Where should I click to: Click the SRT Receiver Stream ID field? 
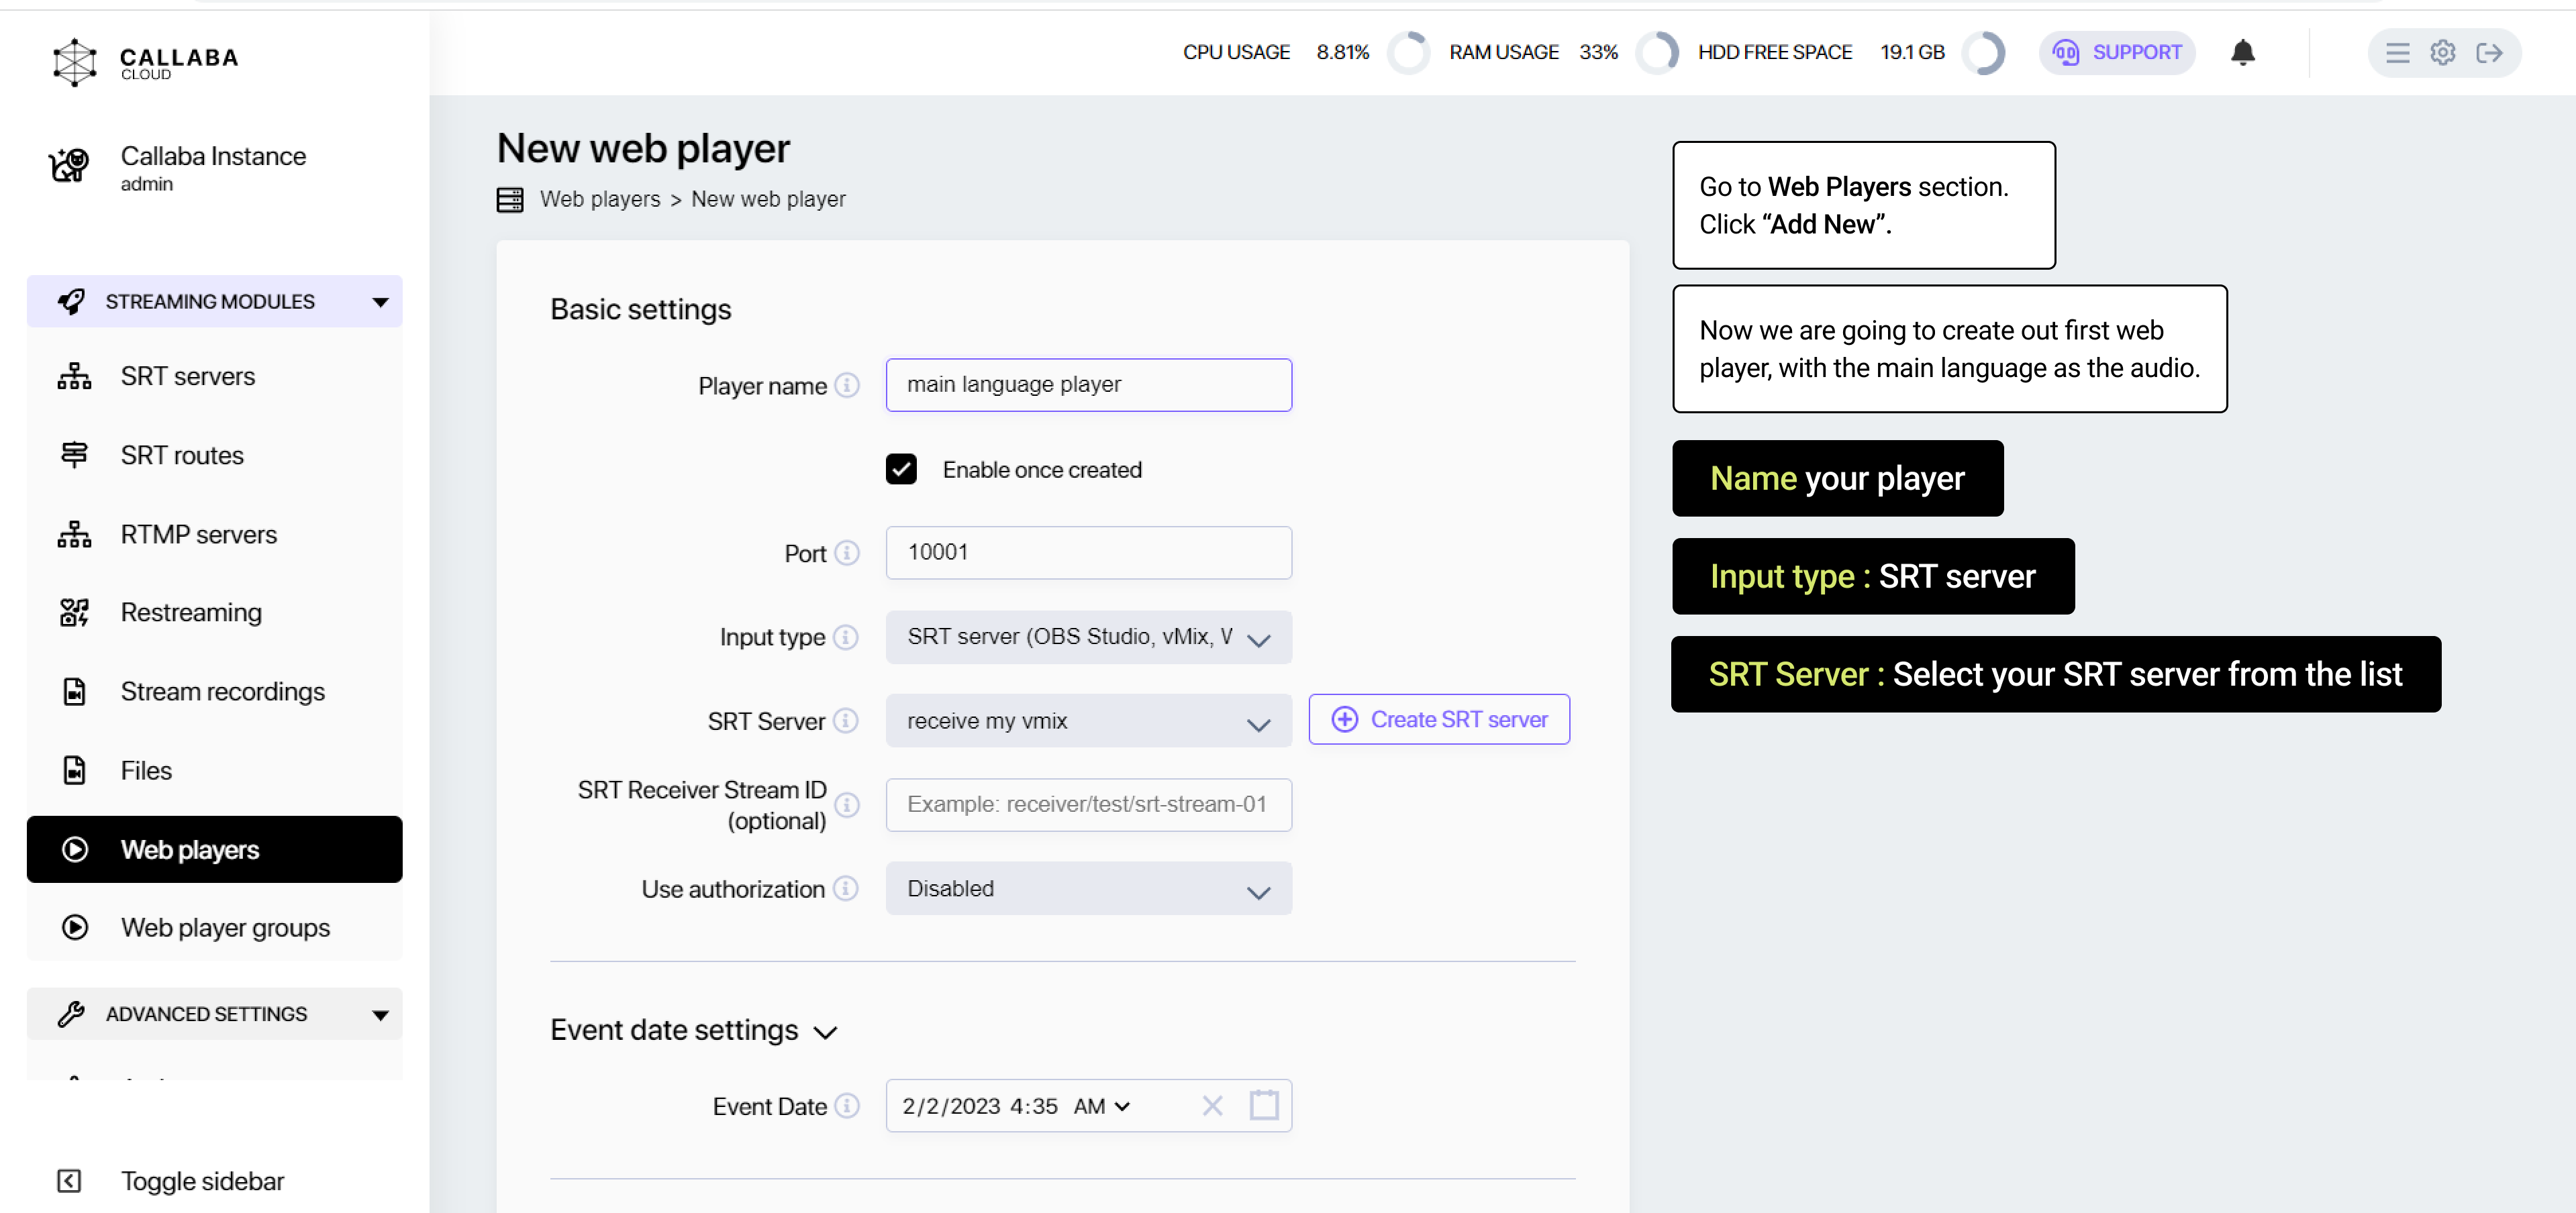1088,804
